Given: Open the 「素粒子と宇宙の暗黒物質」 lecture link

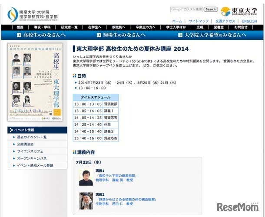Looking at the screenshot, I should (x=116, y=176).
